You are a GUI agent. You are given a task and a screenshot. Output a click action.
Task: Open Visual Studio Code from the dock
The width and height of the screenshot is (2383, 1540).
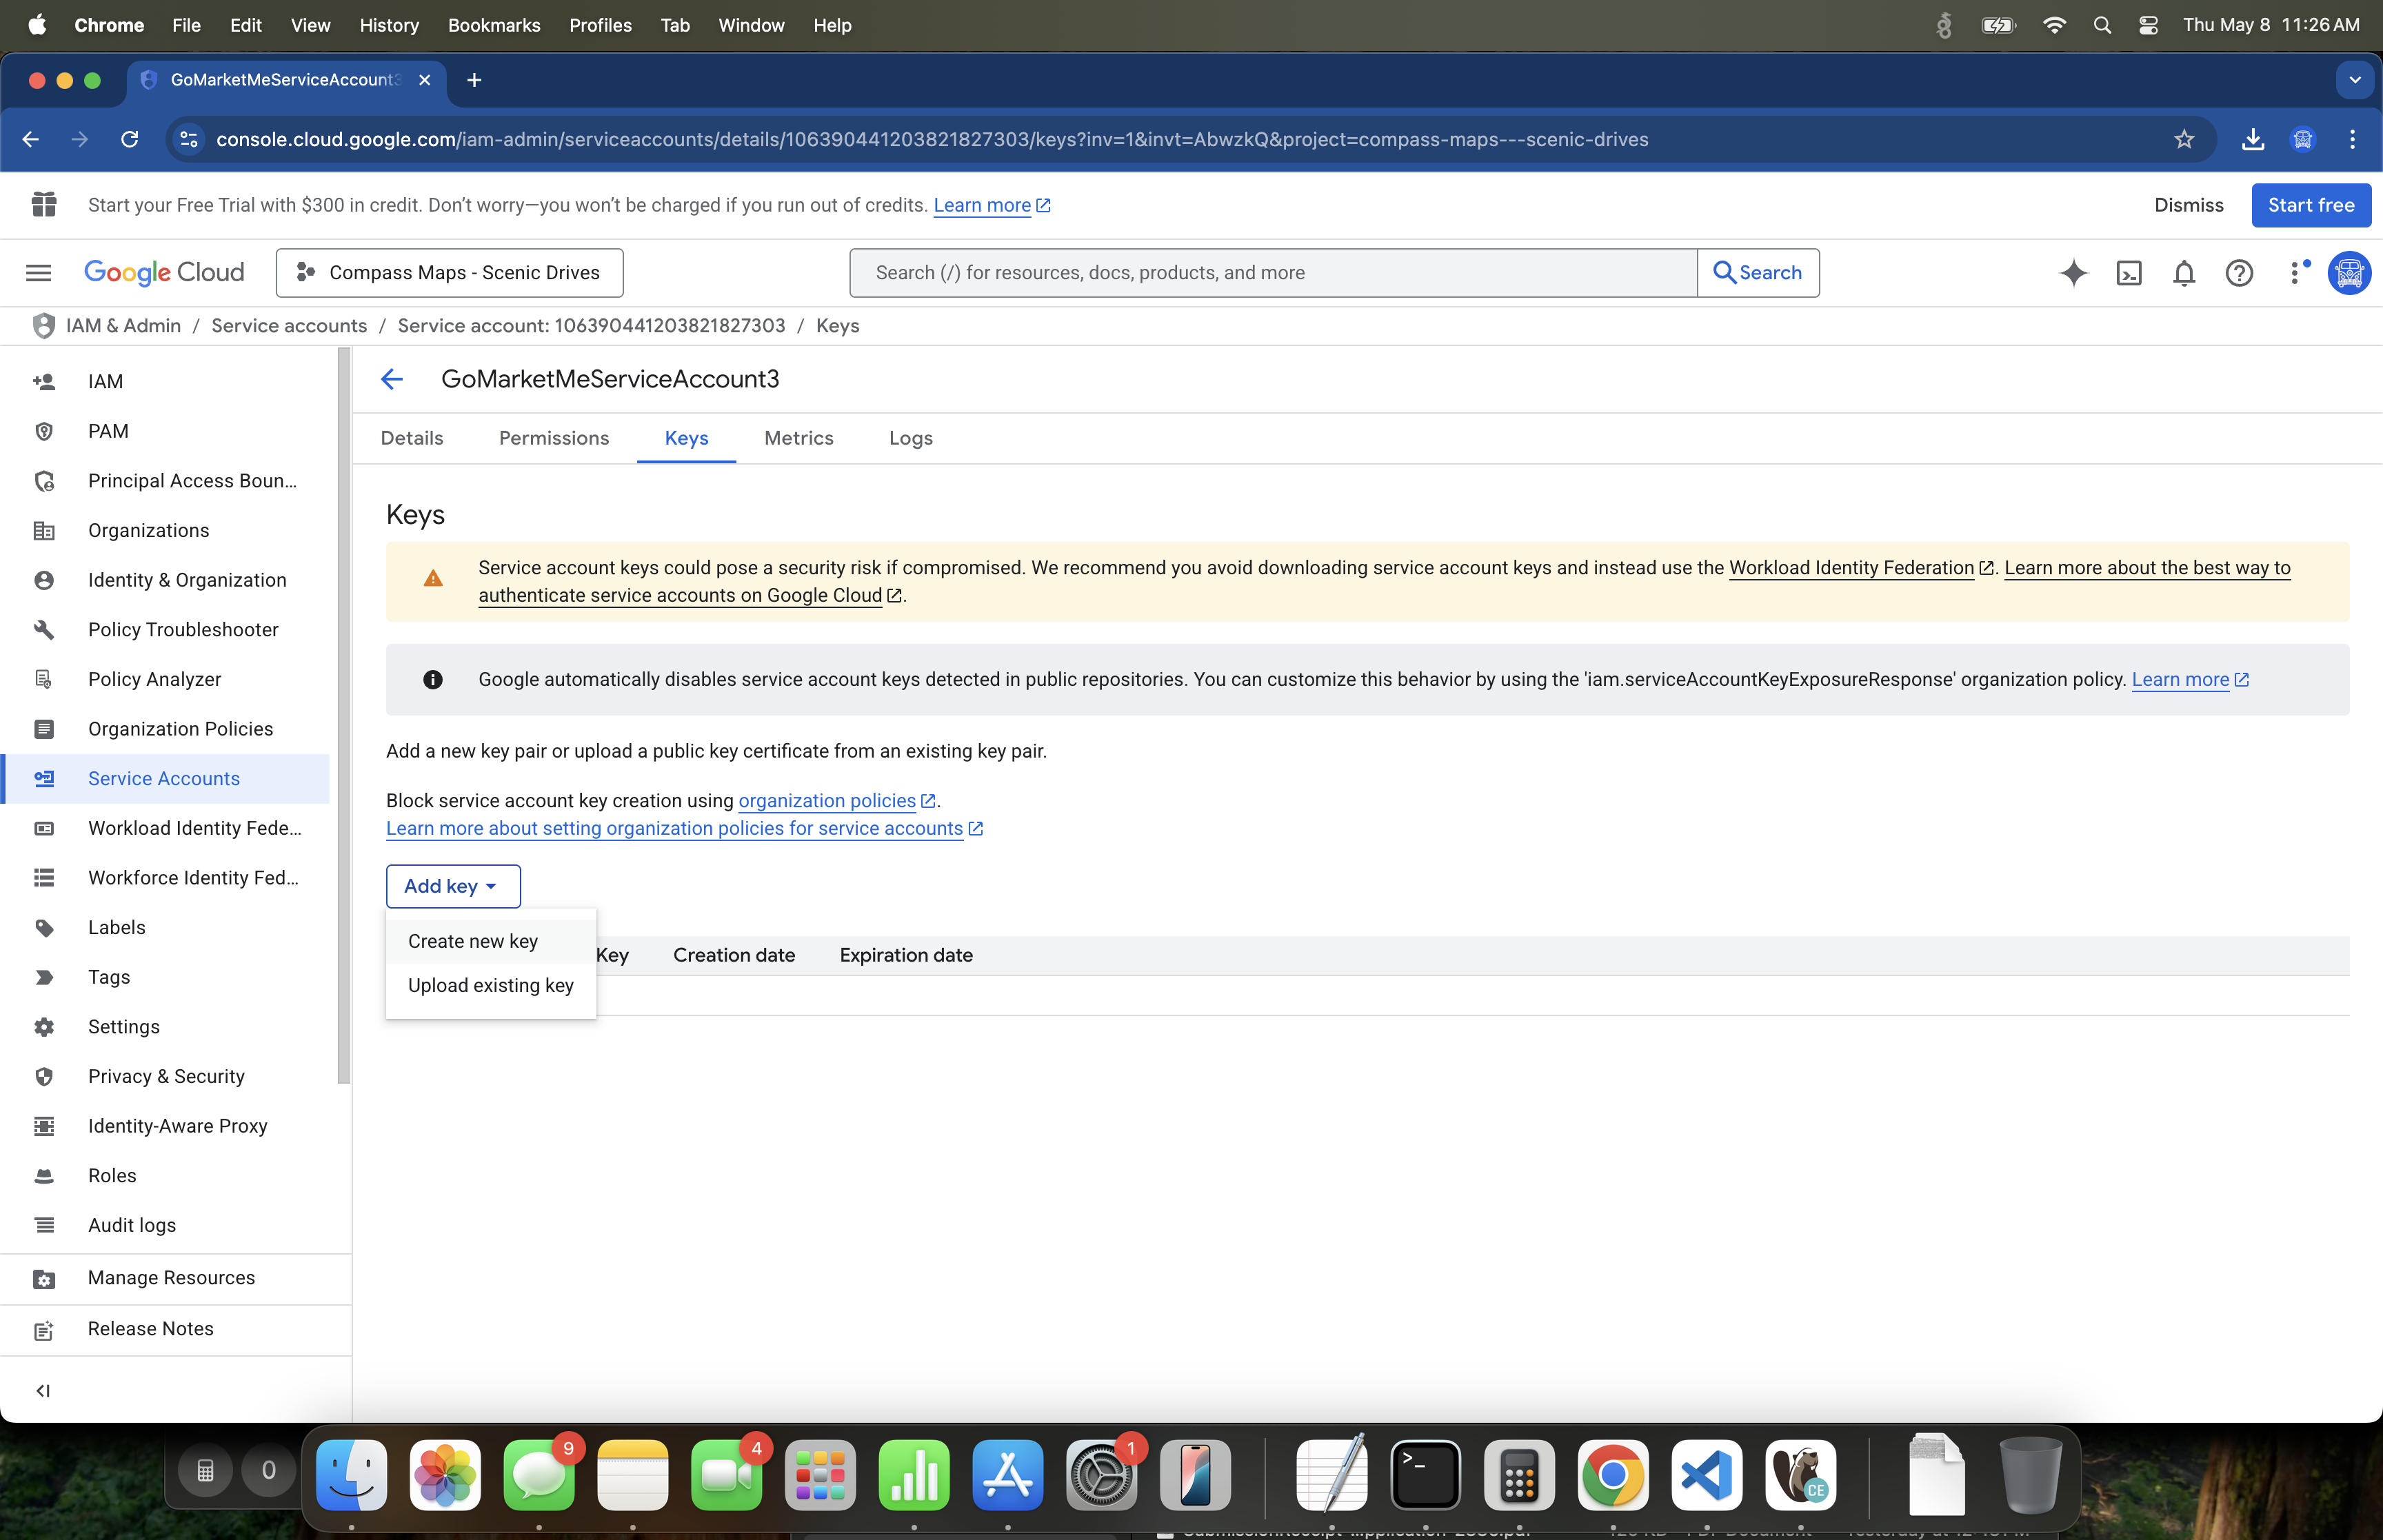[1706, 1476]
